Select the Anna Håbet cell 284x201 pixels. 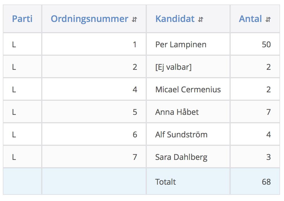pyautogui.click(x=188, y=112)
